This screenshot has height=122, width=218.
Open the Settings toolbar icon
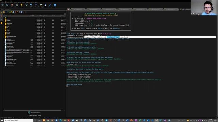(x=50, y=5)
